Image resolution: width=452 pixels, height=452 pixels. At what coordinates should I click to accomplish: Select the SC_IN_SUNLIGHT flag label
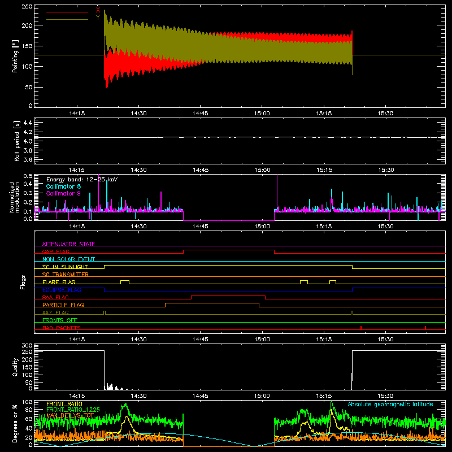coord(65,267)
